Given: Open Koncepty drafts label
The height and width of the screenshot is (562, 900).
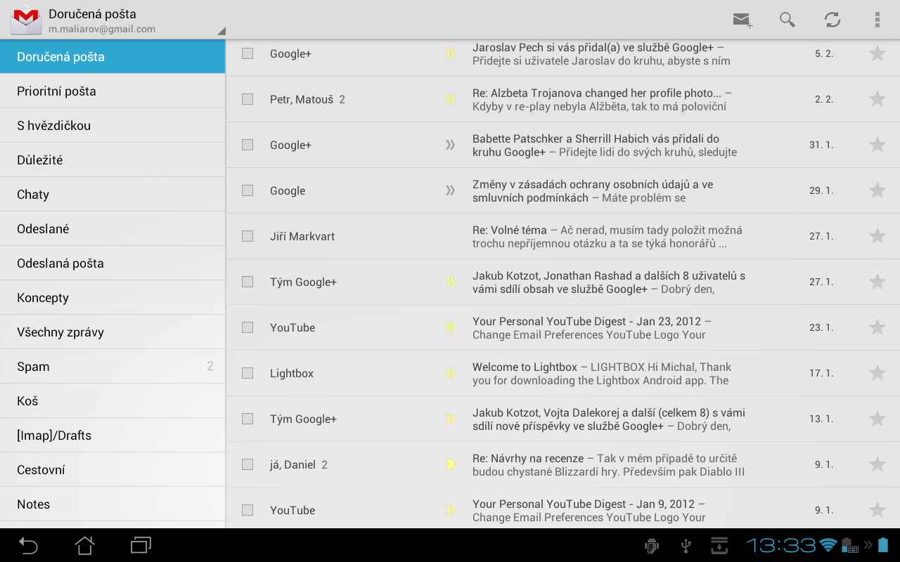Looking at the screenshot, I should tap(112, 298).
